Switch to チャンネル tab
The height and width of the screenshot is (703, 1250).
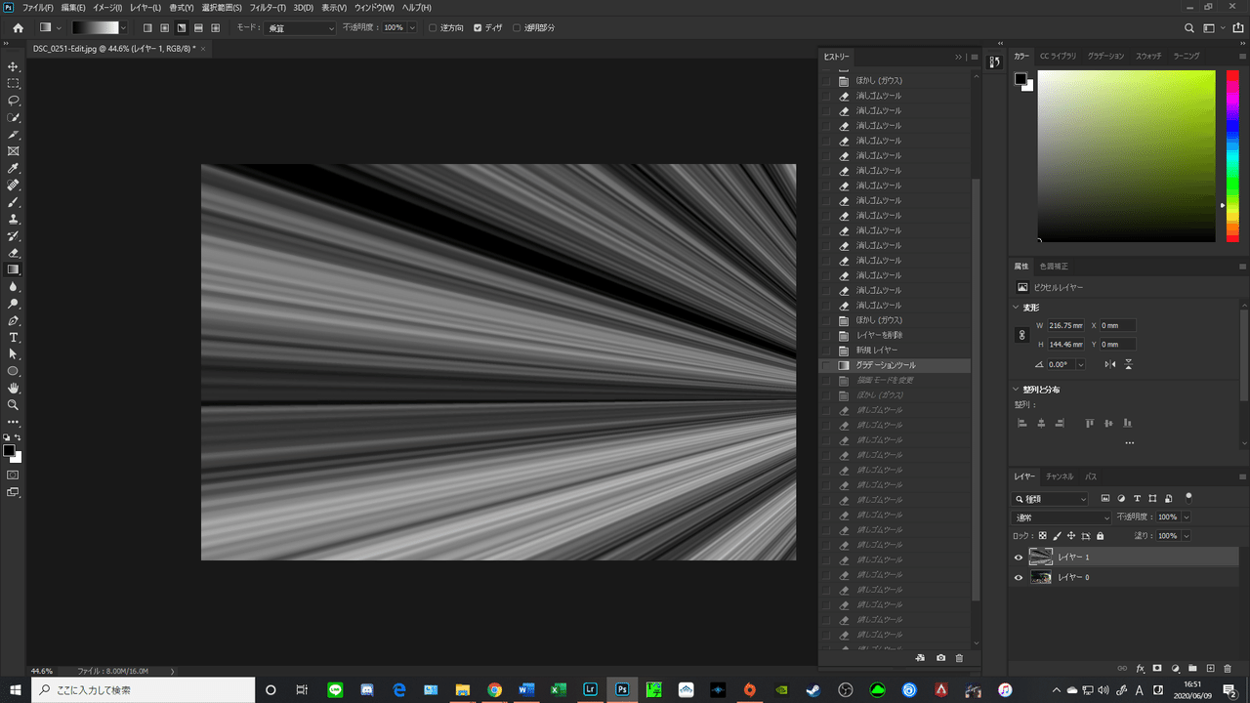click(1060, 476)
